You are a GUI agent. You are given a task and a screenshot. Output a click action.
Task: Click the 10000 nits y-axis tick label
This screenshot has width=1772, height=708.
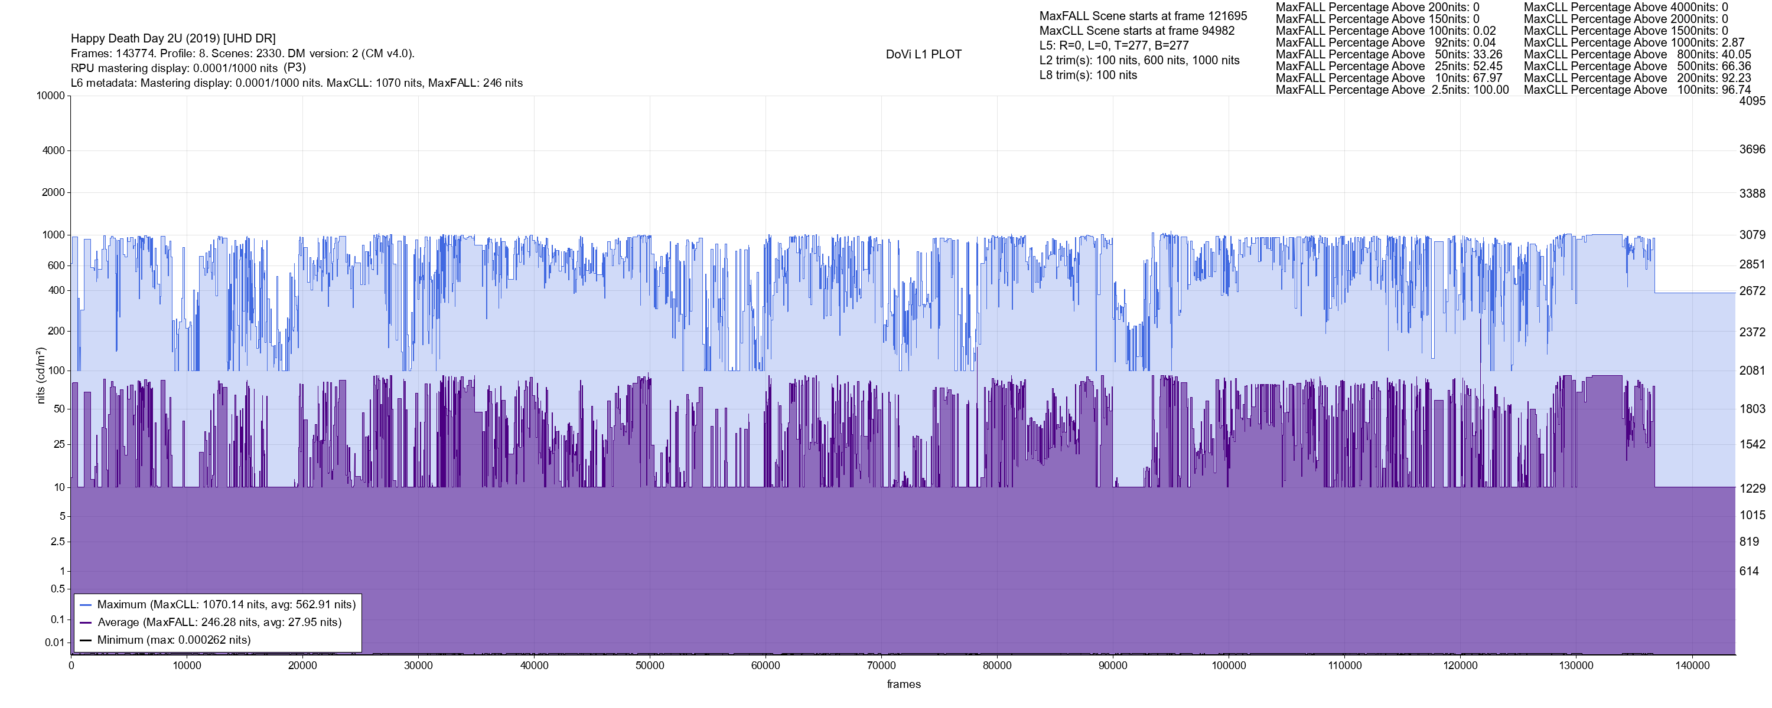click(x=51, y=96)
